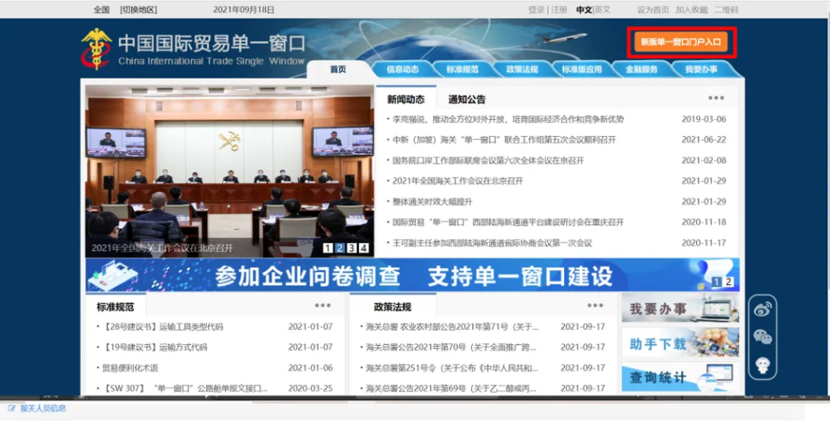Viewport: 830px width, 422px height.
Task: Open the 参加企业问卷调查 banner
Action: 413,275
